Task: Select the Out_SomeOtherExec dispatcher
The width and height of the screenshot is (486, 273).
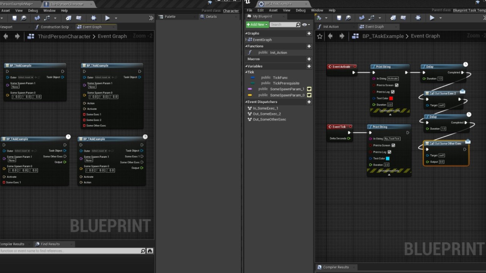Action: click(269, 119)
